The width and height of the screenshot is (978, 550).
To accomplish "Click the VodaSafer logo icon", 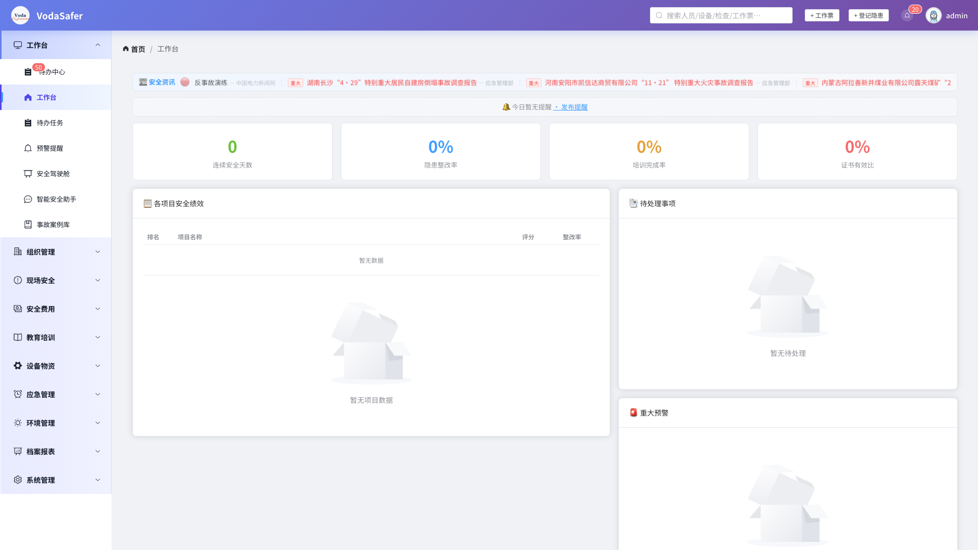I will 20,15.
